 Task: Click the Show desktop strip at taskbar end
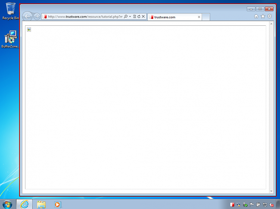pos(278,204)
